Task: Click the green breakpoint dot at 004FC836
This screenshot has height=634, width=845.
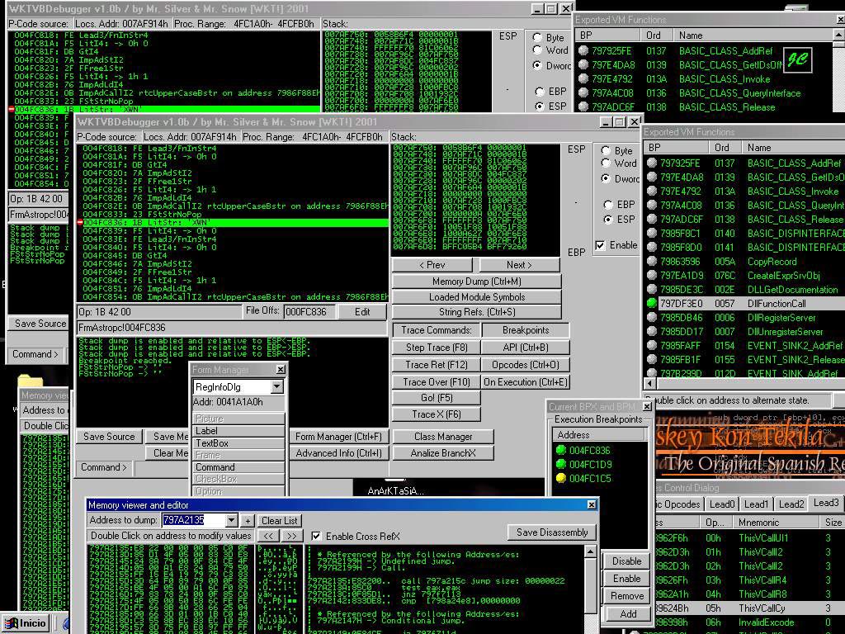Action: pos(561,450)
